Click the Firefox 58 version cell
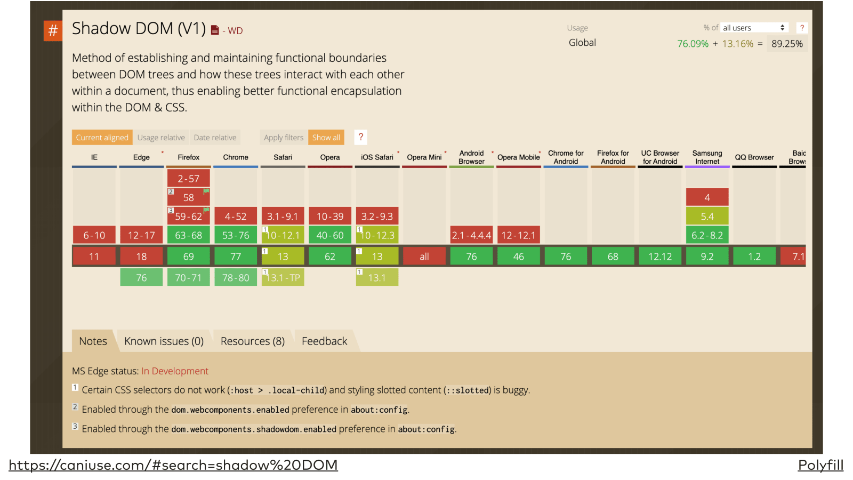853x480 pixels. (x=189, y=197)
